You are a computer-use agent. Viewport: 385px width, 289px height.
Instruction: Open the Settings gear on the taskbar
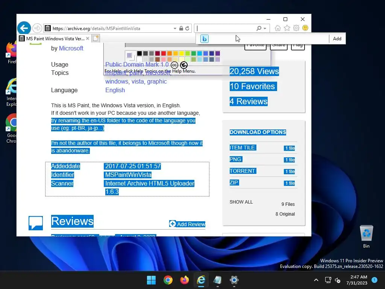tap(234, 280)
